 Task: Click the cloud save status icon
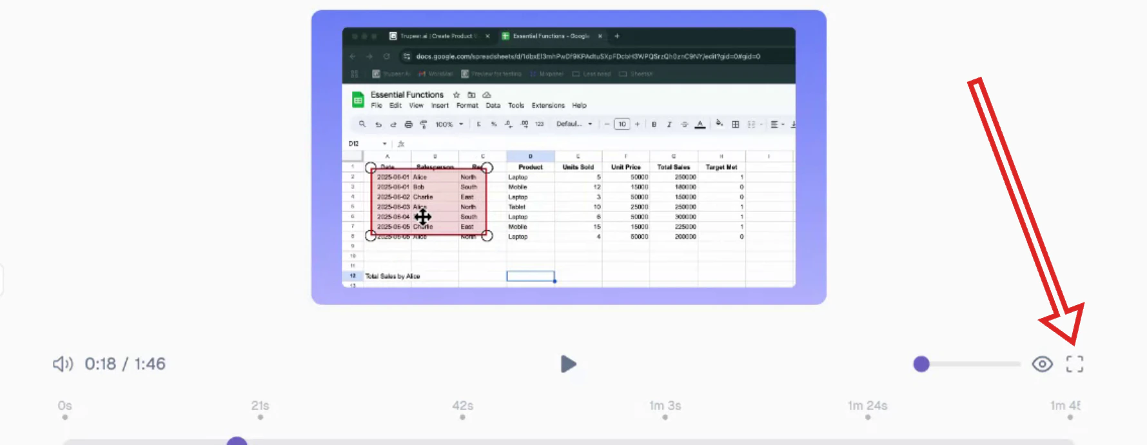tap(487, 95)
